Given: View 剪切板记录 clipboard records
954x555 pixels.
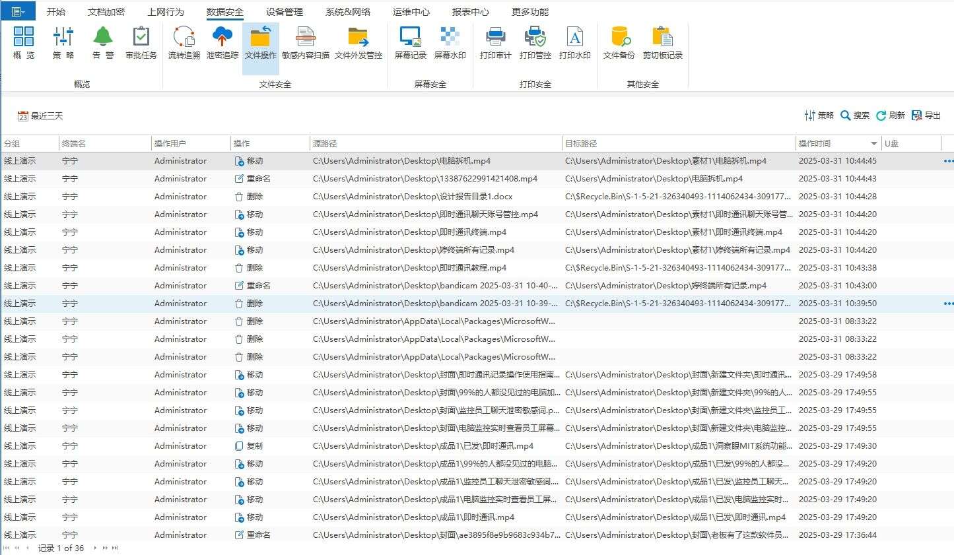Looking at the screenshot, I should [662, 43].
